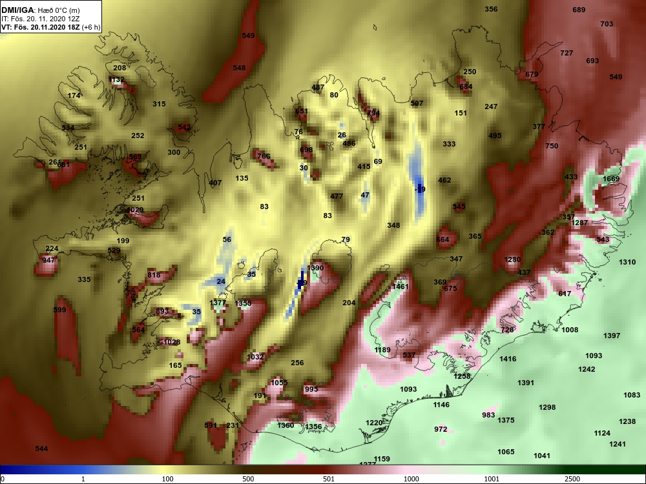
Task: Click the map value '1461'
Action: pyautogui.click(x=401, y=287)
